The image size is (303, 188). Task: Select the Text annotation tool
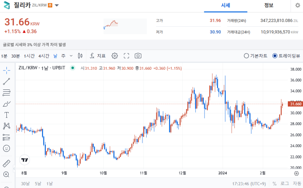tap(6, 115)
